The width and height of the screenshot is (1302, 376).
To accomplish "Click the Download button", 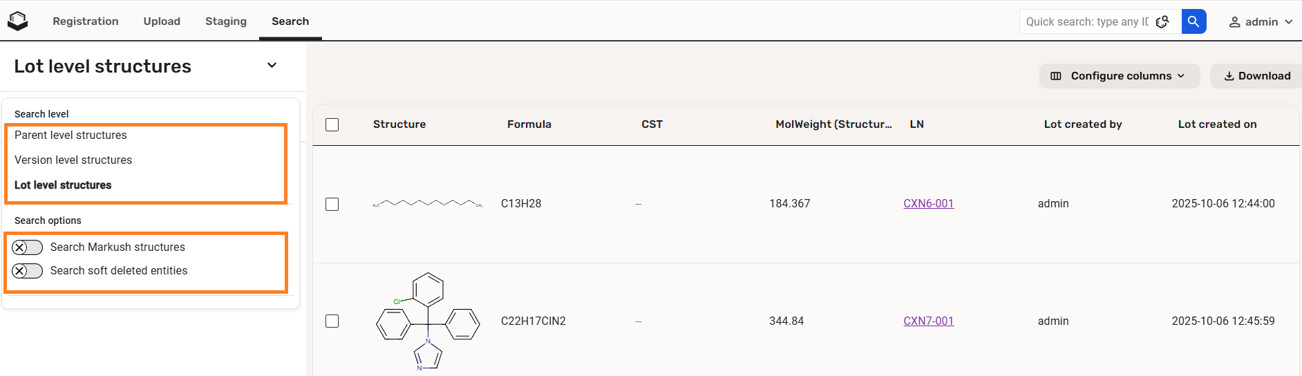I will 1257,76.
